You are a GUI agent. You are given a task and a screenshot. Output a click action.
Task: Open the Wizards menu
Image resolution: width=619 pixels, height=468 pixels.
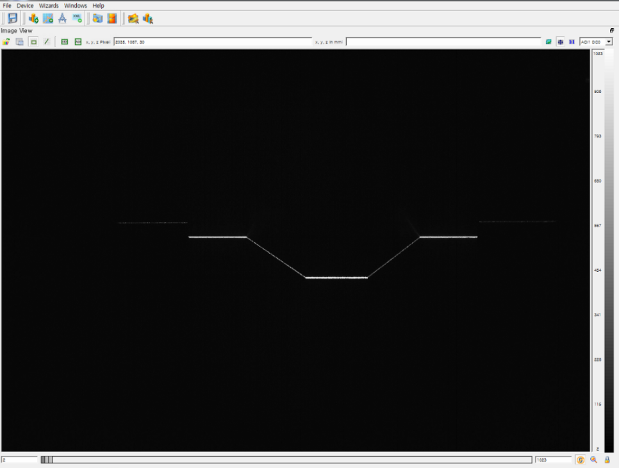point(49,6)
